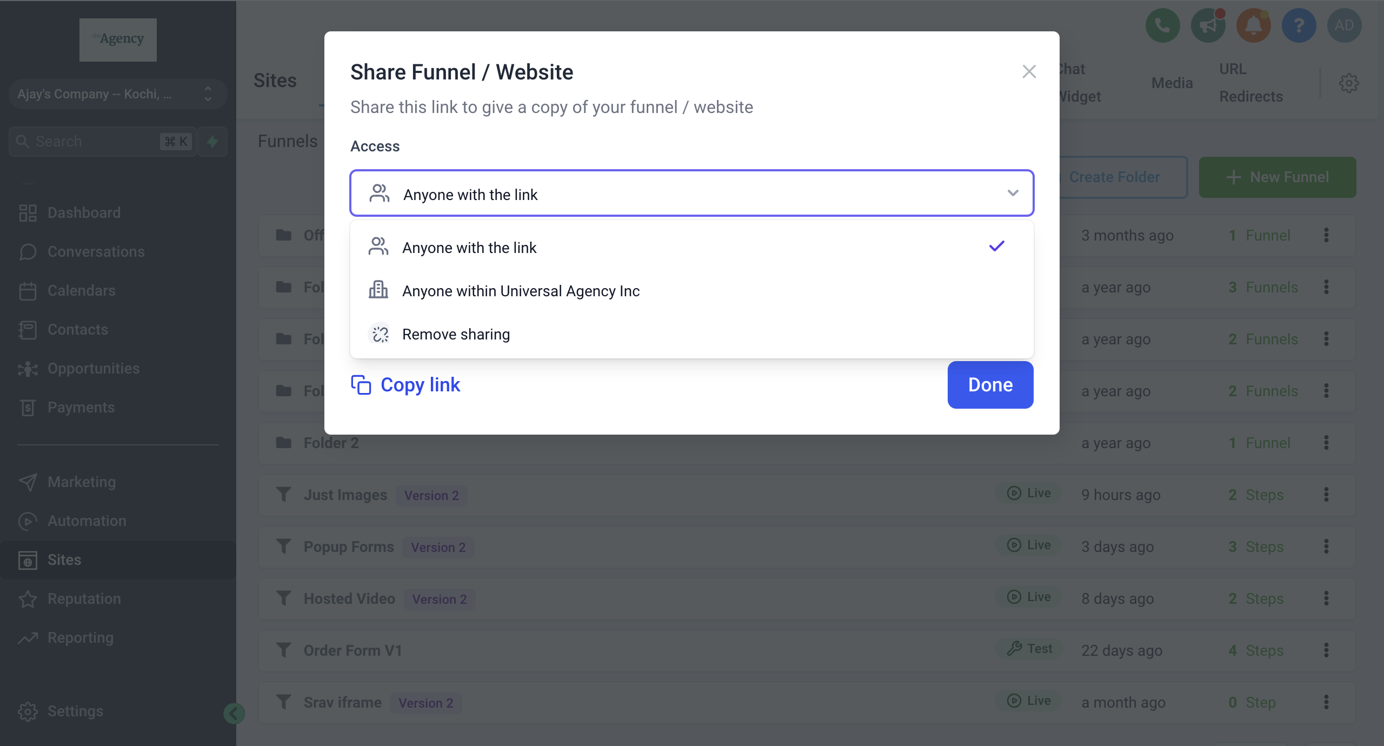Click the copy link icon
Viewport: 1384px width, 746px height.
click(x=361, y=385)
